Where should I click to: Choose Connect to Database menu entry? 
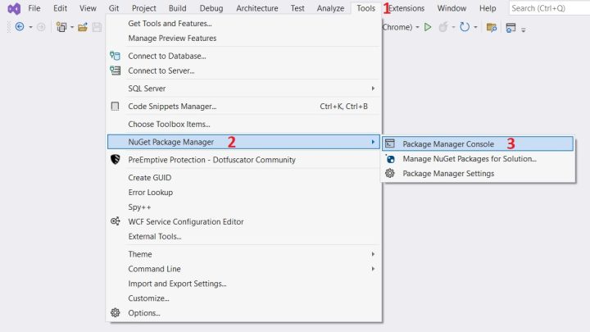tap(244, 56)
